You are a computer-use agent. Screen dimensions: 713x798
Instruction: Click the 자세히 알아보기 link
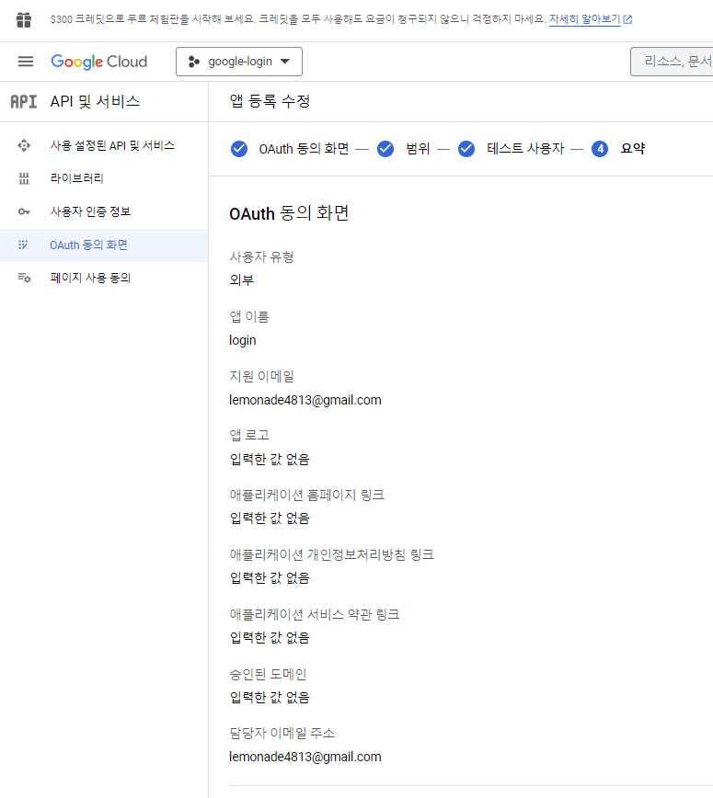click(x=585, y=19)
